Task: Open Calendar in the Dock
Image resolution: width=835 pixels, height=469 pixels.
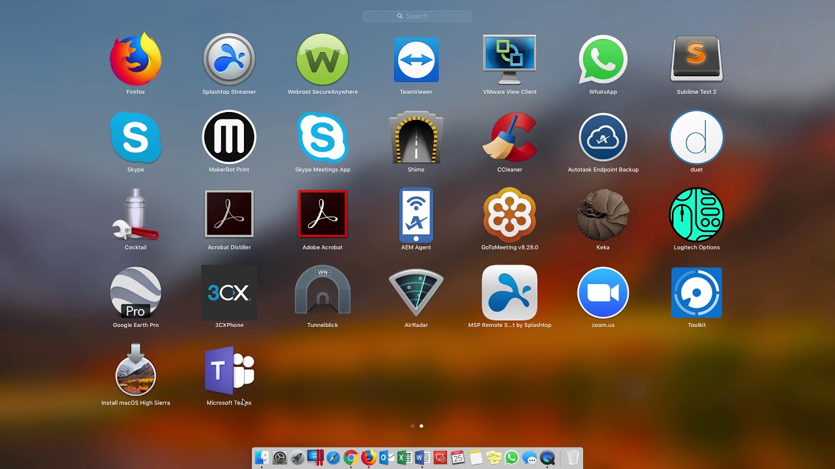Action: (x=458, y=458)
